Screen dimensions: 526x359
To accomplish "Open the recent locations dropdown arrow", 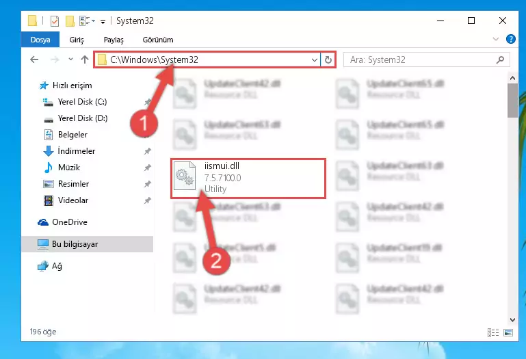I will (70, 59).
